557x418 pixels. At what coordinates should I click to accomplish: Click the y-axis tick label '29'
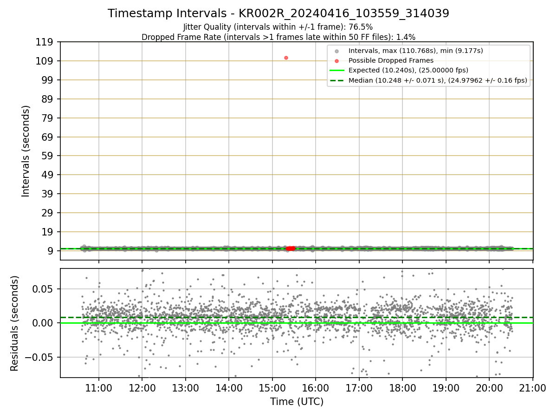(x=48, y=213)
